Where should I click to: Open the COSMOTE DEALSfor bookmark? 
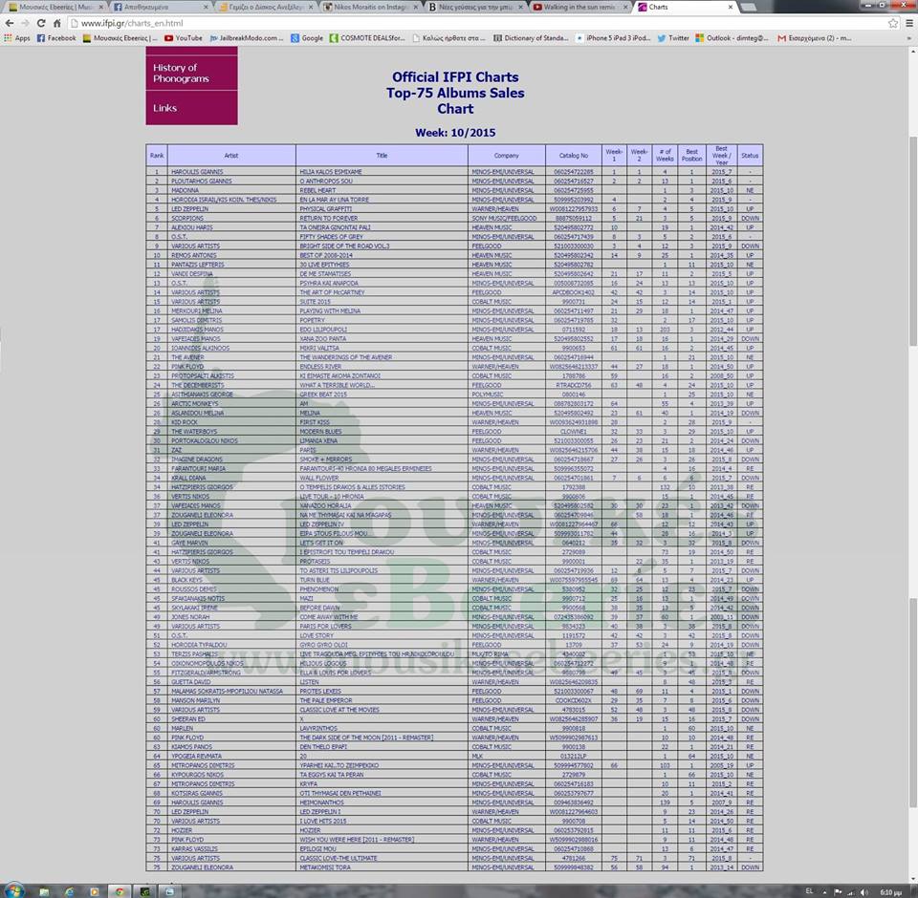(x=367, y=38)
